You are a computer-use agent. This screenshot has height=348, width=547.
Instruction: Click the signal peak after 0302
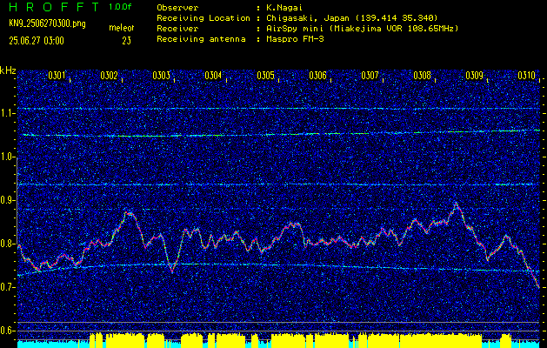[x=130, y=213]
